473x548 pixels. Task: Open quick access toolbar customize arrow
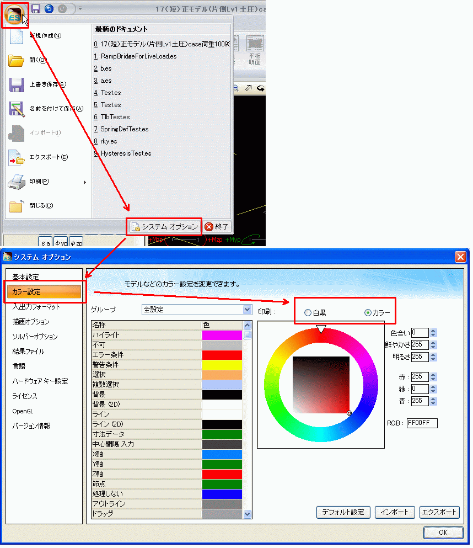coord(80,8)
